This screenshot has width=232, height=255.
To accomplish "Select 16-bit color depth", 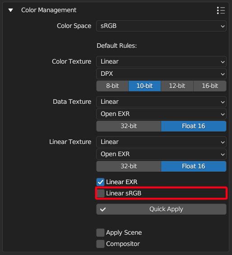I will click(210, 86).
